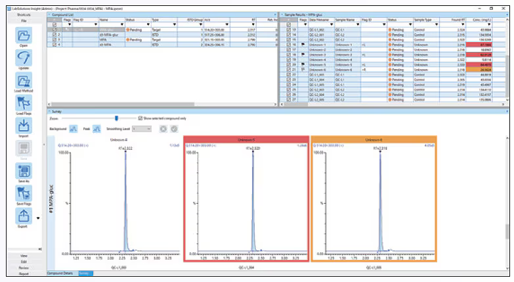Click the Open icon in Shortcuts
The height and width of the screenshot is (282, 514).
tap(24, 37)
